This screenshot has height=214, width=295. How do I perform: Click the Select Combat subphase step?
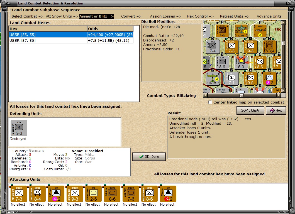click(27, 16)
